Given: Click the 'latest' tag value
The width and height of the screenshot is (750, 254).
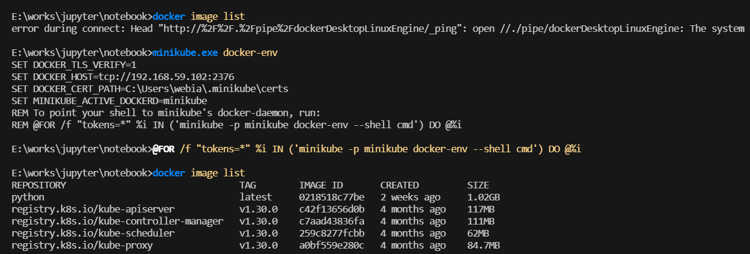Looking at the screenshot, I should 256,197.
